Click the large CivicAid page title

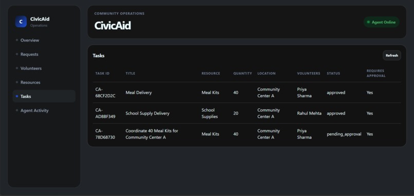point(112,26)
